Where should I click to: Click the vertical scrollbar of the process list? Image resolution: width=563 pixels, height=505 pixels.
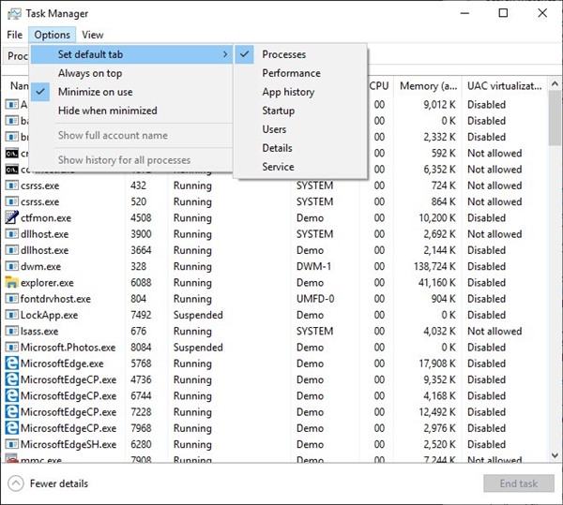pyautogui.click(x=555, y=281)
